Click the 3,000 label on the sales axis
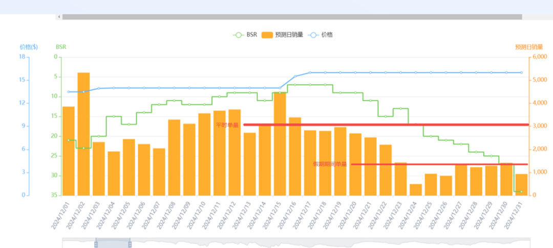 [540, 126]
